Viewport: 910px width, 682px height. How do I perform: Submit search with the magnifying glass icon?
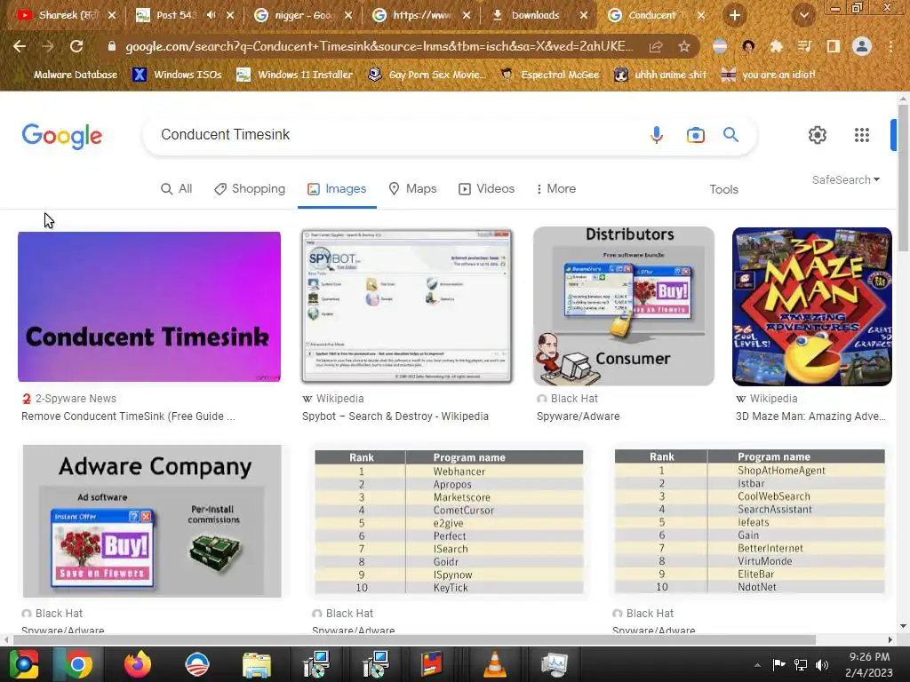pyautogui.click(x=730, y=135)
